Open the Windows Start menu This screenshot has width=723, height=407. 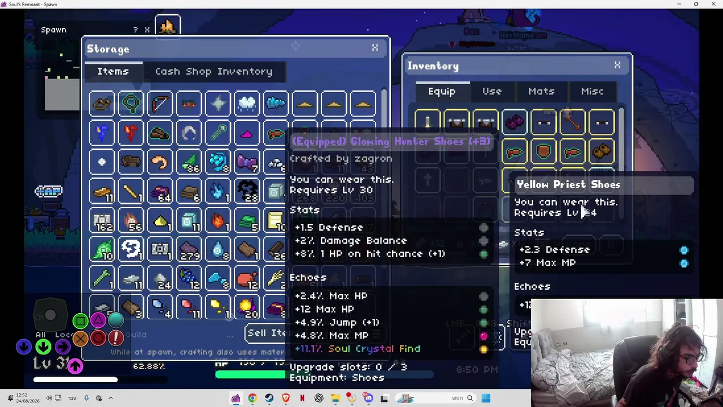[486, 398]
